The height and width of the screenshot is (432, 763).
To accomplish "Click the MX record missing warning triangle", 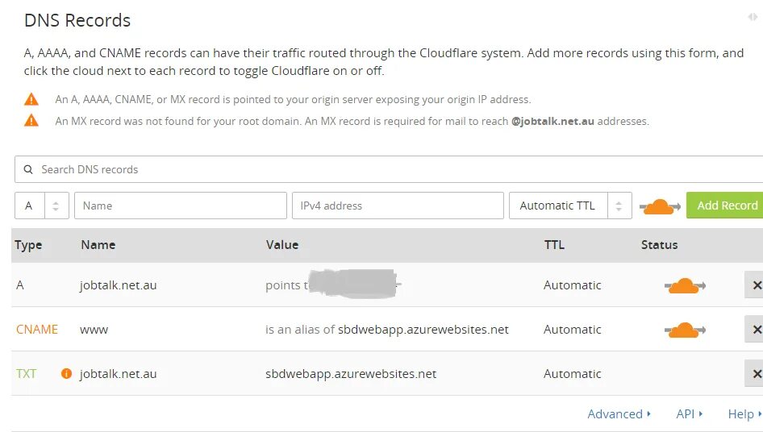I will (31, 120).
